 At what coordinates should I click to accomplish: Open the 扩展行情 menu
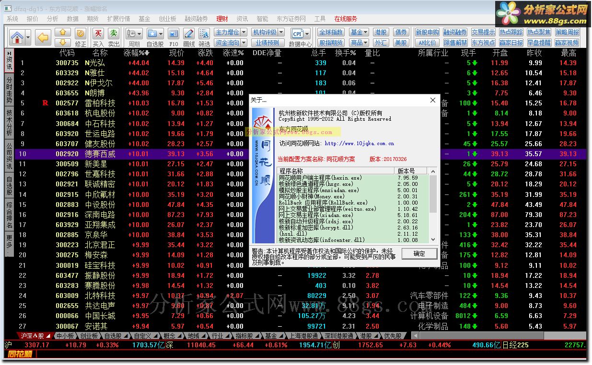(x=118, y=19)
